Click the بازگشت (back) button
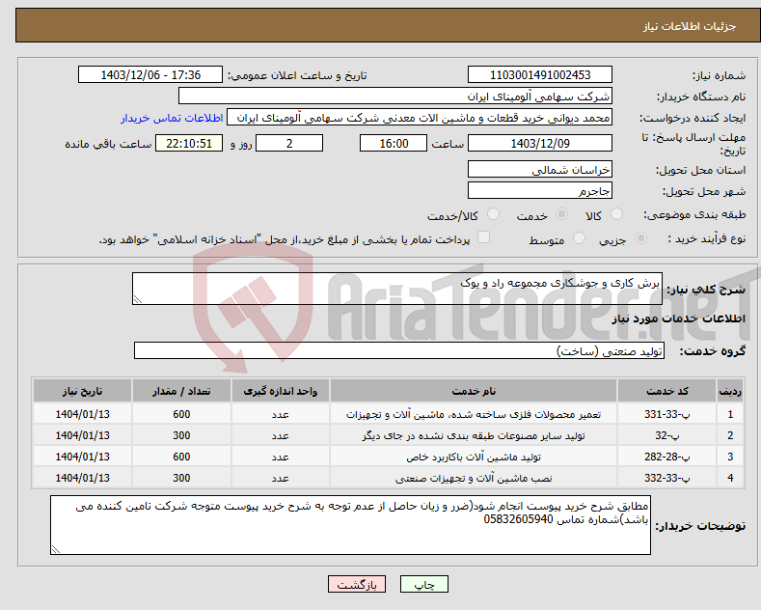 tap(357, 584)
